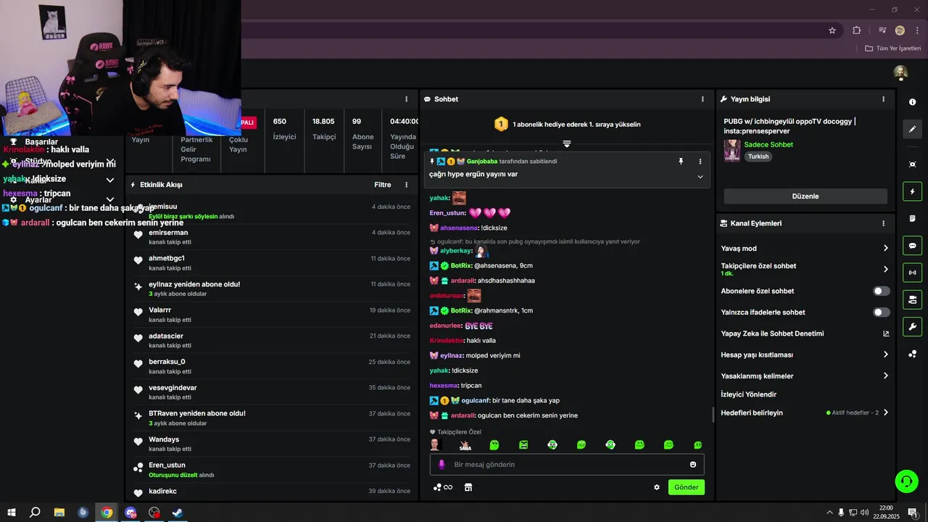Click the capture frame icon in right sidebar

pos(912,165)
